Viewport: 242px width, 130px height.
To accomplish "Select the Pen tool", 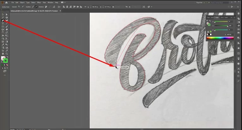I will (3, 21).
